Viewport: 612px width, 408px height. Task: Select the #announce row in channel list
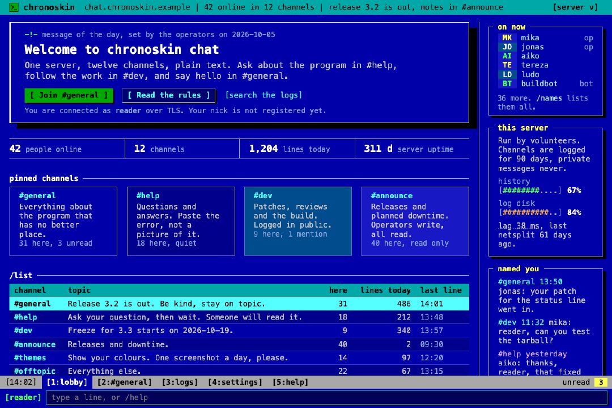click(239, 344)
